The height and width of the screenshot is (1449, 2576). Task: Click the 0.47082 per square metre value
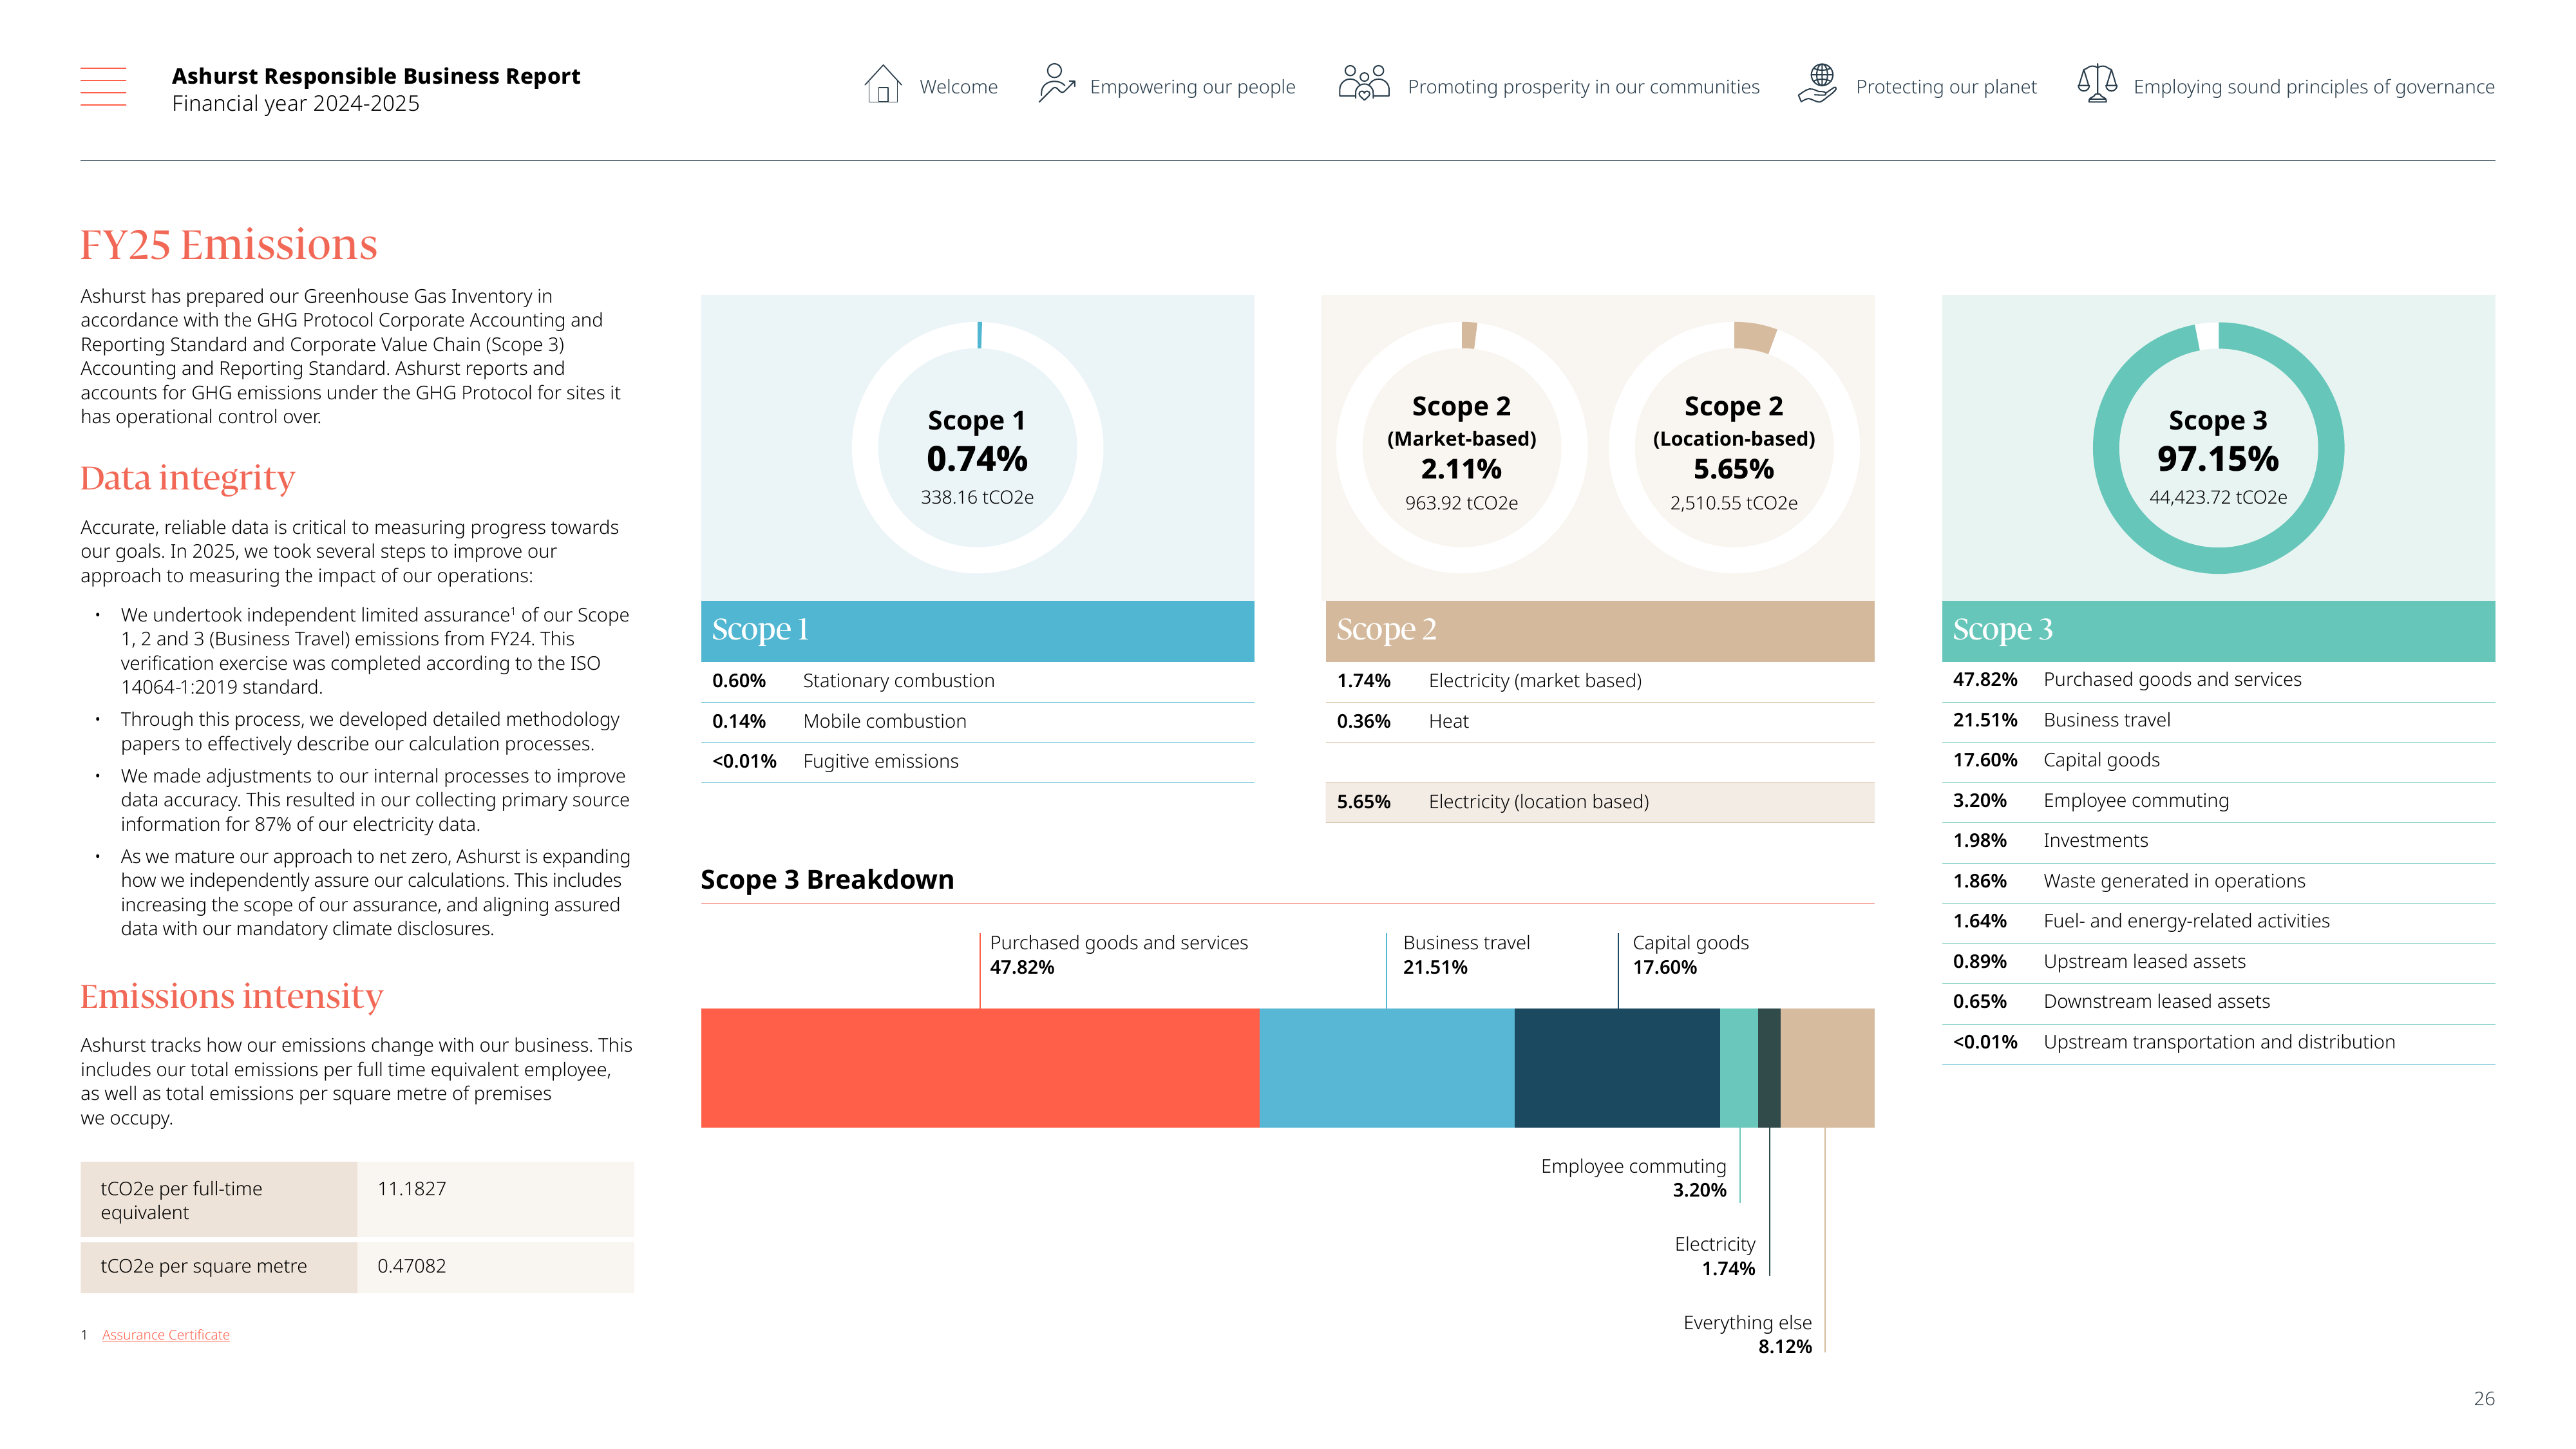[411, 1265]
